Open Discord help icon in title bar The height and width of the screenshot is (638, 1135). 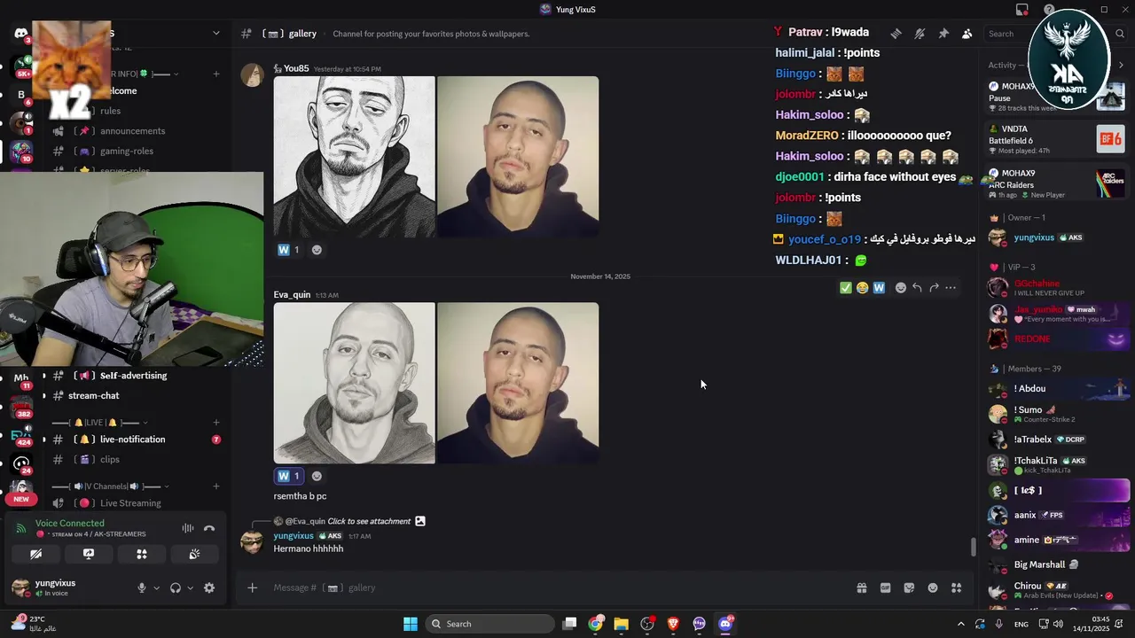point(1049,10)
